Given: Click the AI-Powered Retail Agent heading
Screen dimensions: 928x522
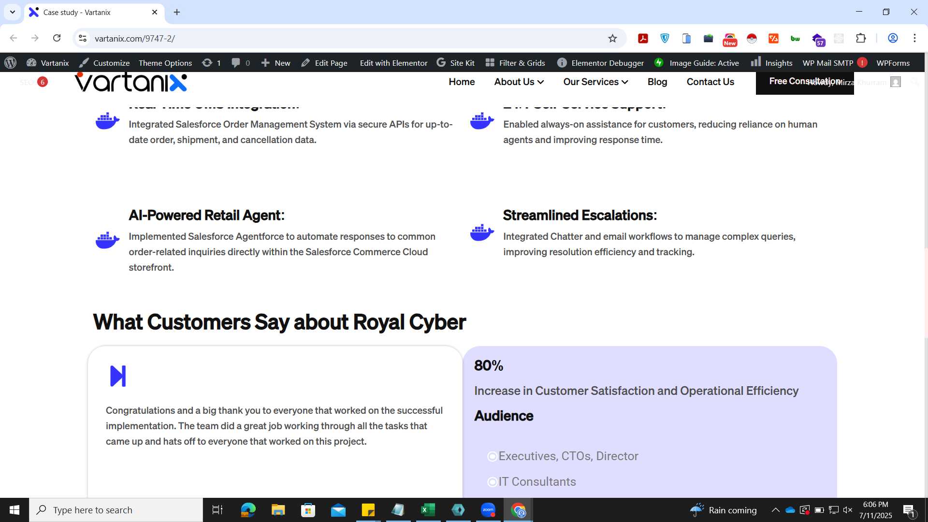Looking at the screenshot, I should click(x=206, y=215).
